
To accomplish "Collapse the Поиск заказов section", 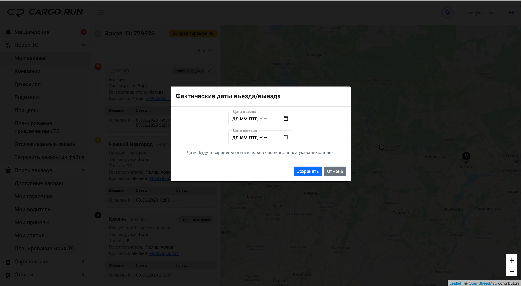I will (x=83, y=170).
